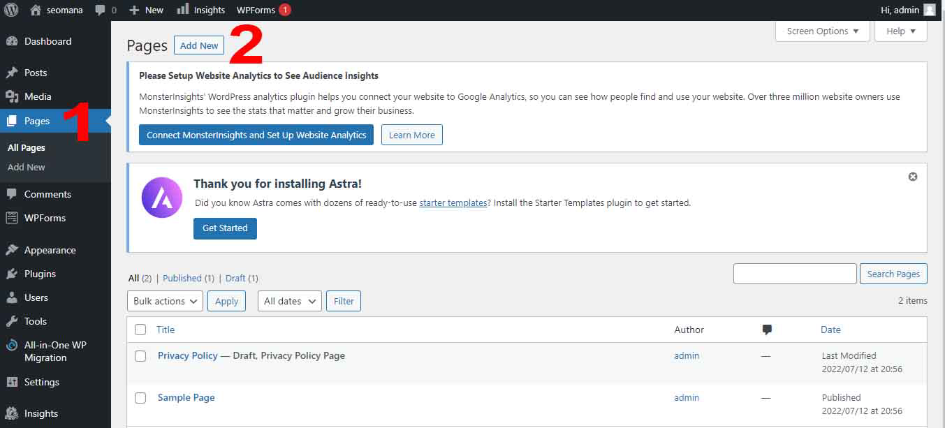945x428 pixels.
Task: Open the starter templates link
Action: click(453, 202)
